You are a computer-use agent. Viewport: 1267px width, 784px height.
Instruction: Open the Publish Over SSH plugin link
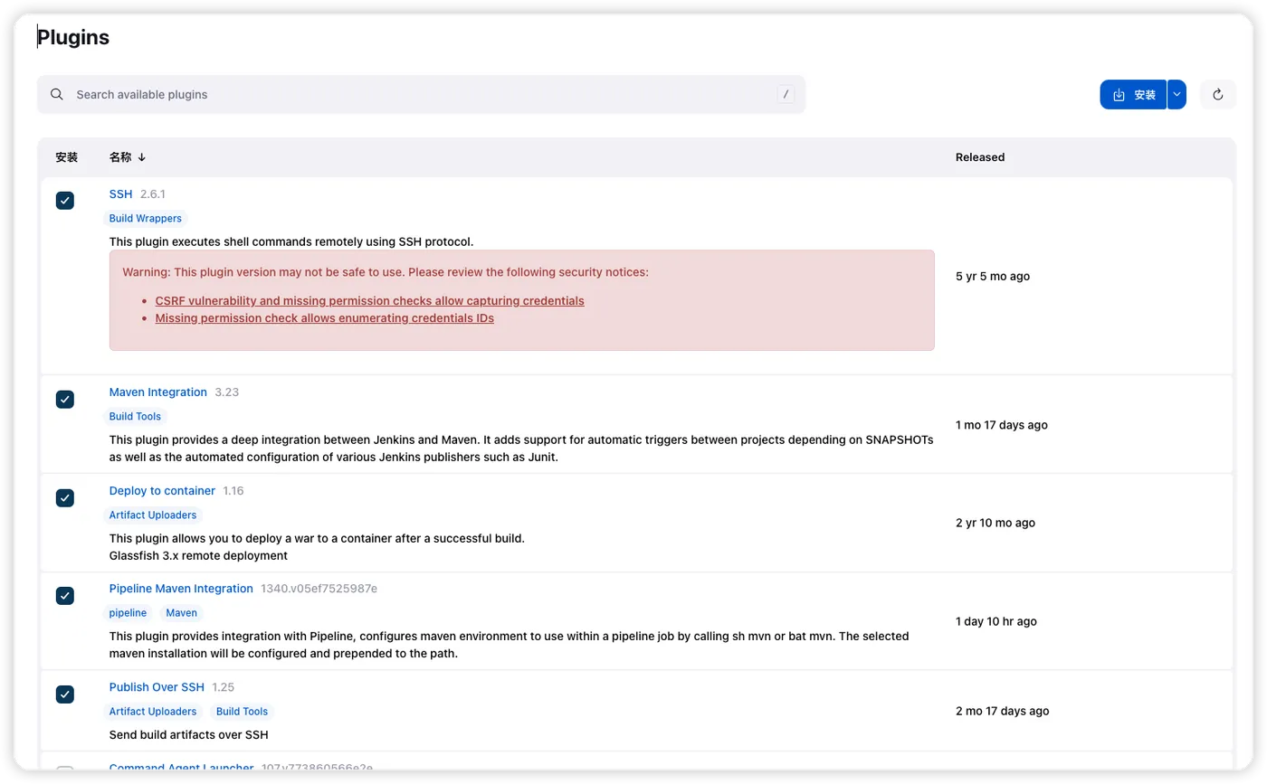tap(157, 686)
